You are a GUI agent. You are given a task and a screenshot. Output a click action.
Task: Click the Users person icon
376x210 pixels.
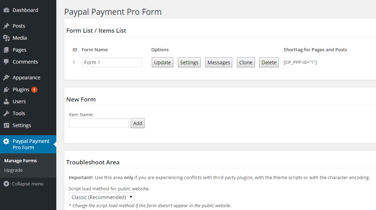coord(6,101)
